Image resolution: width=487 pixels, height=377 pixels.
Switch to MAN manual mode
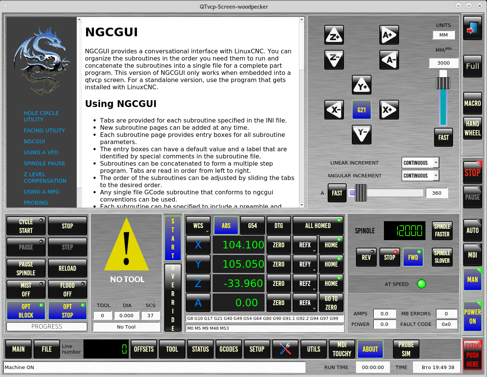pos(473,279)
